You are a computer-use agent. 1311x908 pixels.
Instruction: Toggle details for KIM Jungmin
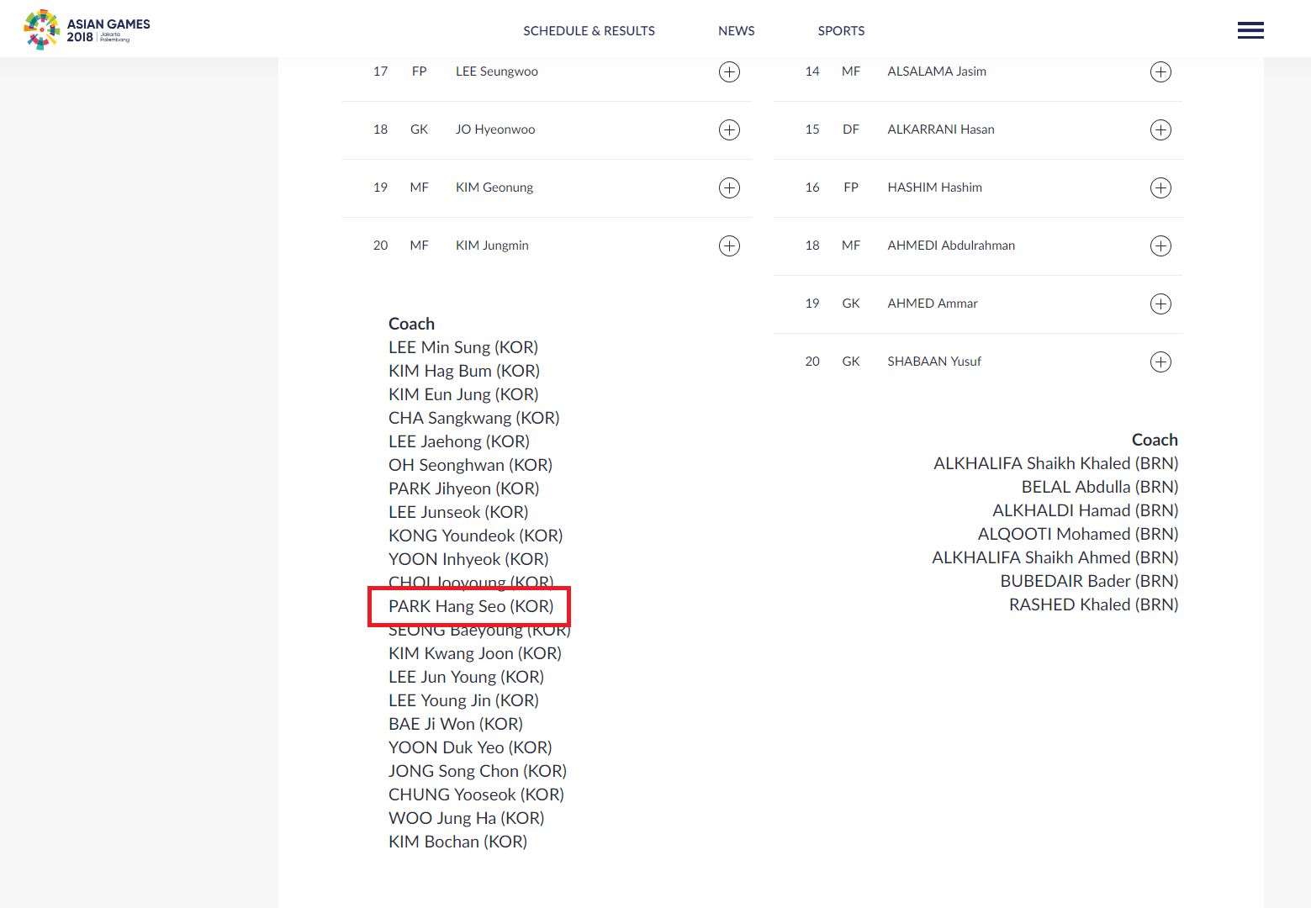728,245
